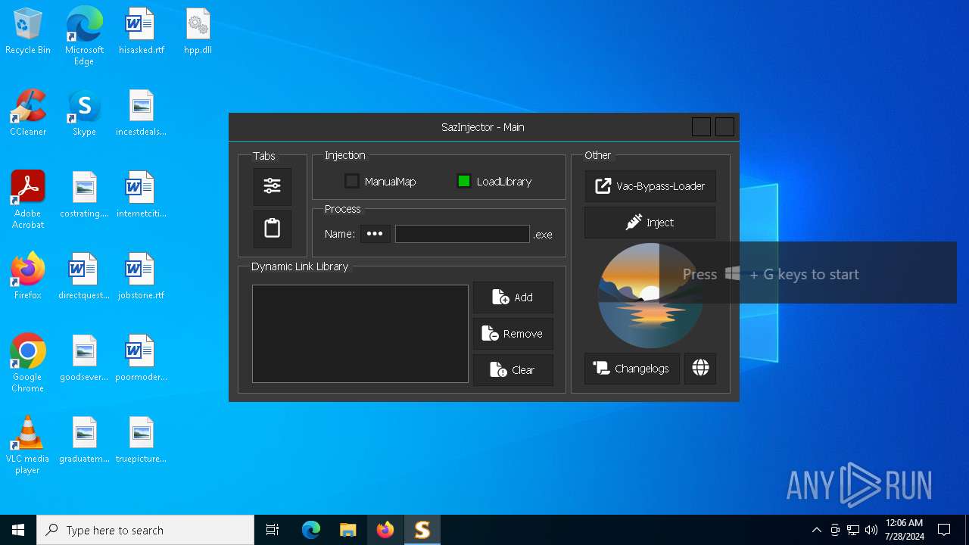Select the Adobe Acrobat desktop shortcut

[28, 200]
